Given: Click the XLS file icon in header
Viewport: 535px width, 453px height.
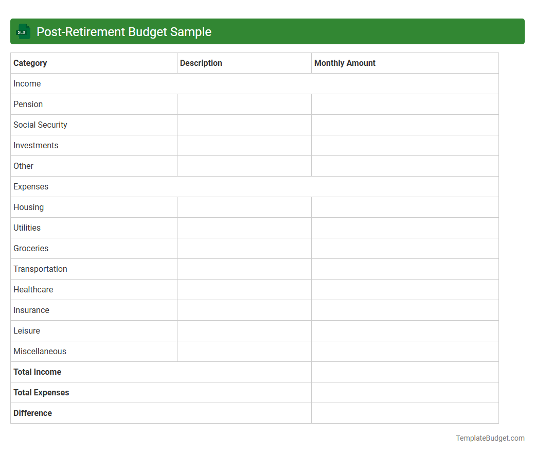Looking at the screenshot, I should [x=23, y=31].
